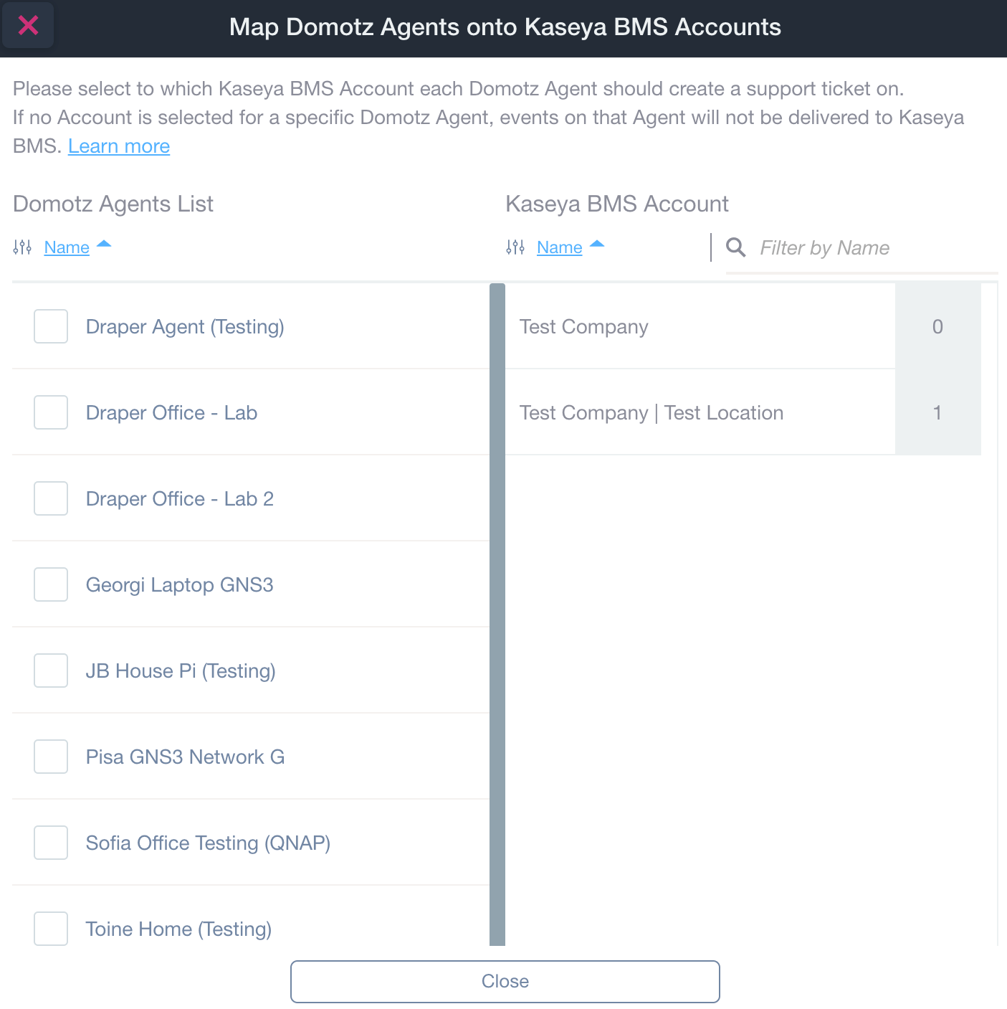
Task: Click the sort options icon beside Kaseya BMS Name
Action: pyautogui.click(x=515, y=247)
